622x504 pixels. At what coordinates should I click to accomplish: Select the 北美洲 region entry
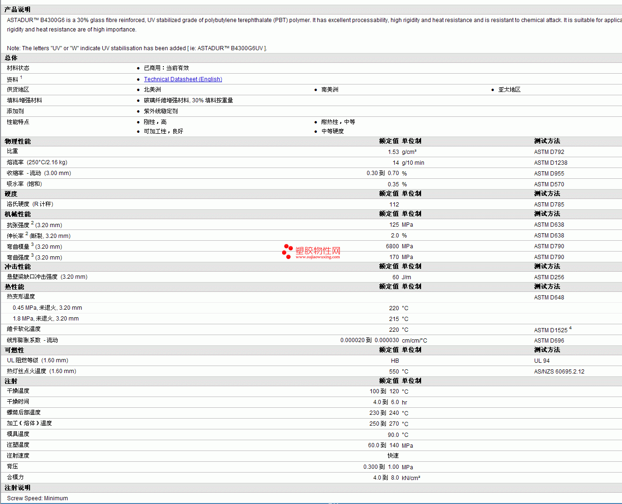pos(153,90)
